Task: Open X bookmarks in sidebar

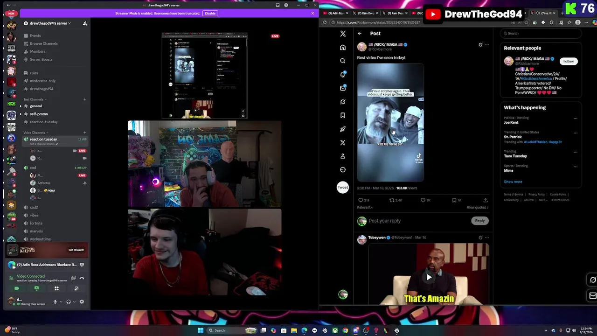Action: pos(343,115)
